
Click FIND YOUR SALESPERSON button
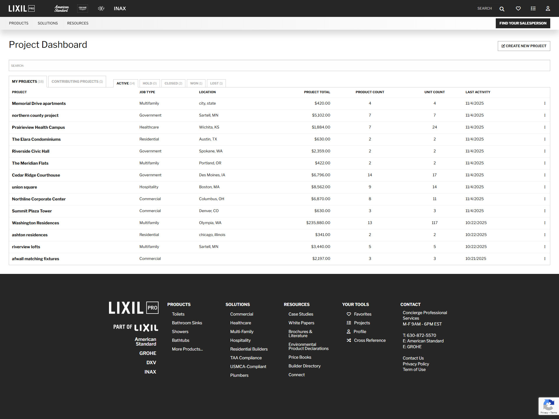(x=523, y=23)
